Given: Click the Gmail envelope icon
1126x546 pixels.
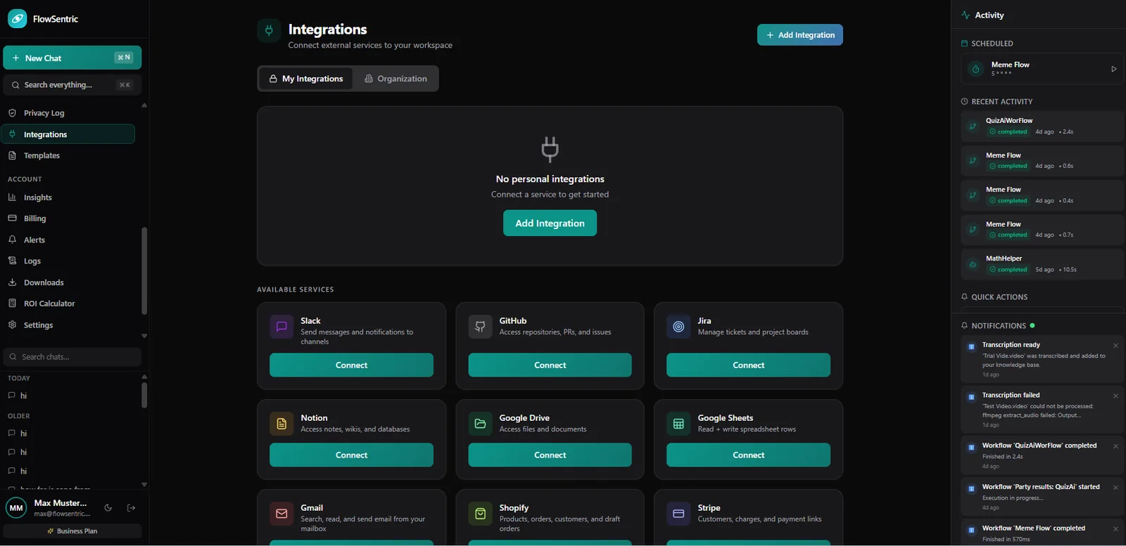Looking at the screenshot, I should click(281, 514).
